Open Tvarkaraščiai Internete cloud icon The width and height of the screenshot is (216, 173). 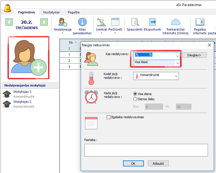pos(175,22)
